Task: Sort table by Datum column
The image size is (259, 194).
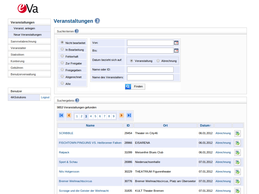Action: click(205, 126)
